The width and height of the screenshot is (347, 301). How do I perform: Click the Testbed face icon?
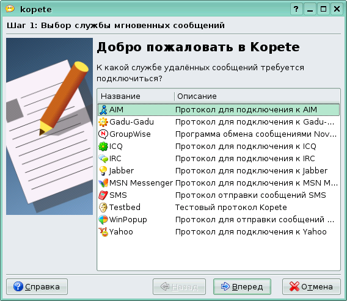tap(103, 208)
